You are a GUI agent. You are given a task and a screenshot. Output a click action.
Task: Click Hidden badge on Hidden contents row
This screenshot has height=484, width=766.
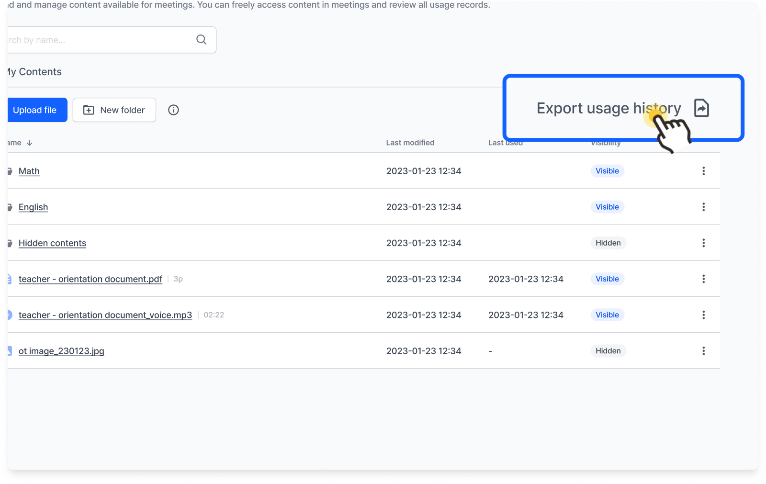[608, 243]
